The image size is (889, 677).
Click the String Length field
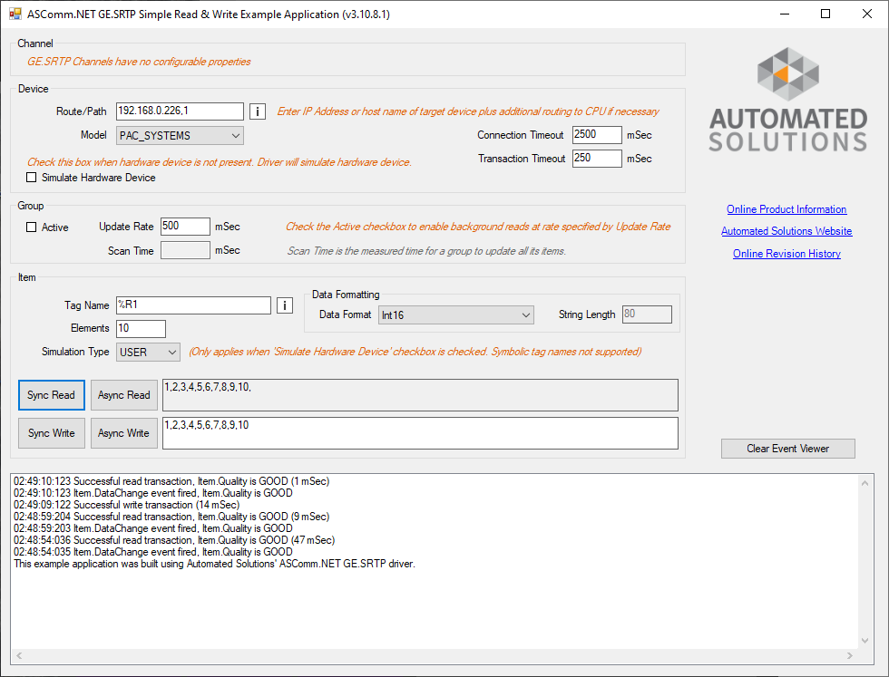pyautogui.click(x=647, y=314)
